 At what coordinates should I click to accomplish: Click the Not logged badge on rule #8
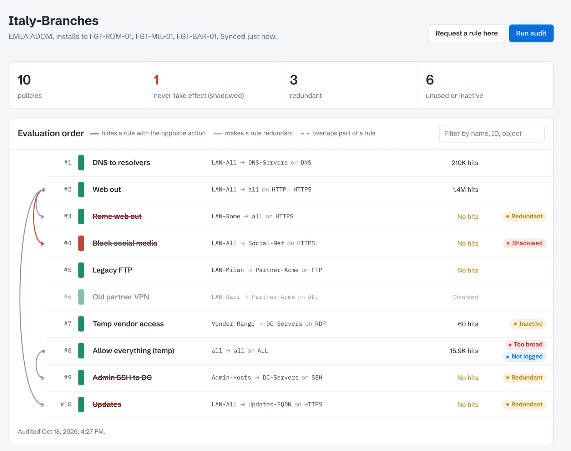(524, 356)
